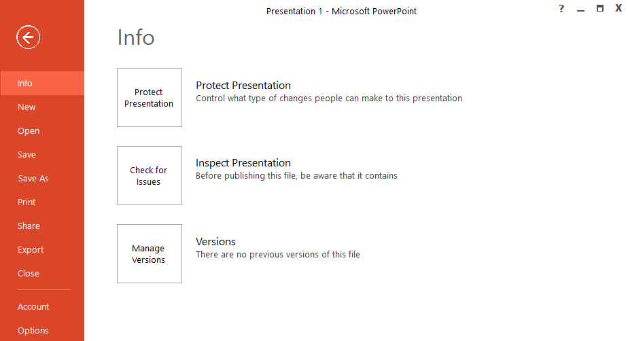The height and width of the screenshot is (341, 628).
Task: Open PowerPoint Options
Action: (33, 331)
